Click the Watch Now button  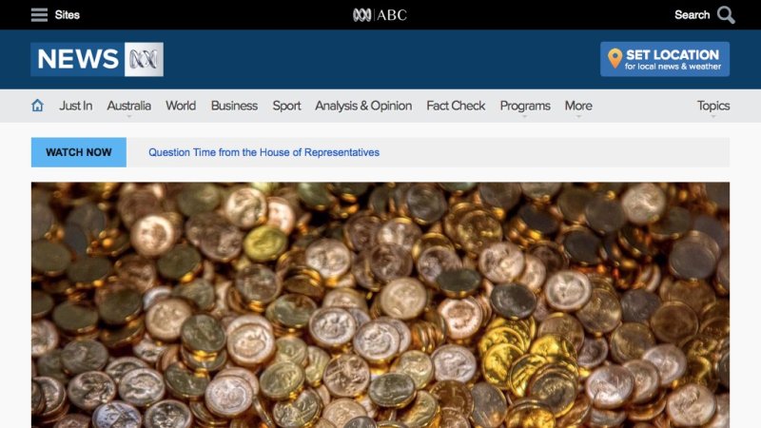click(79, 152)
